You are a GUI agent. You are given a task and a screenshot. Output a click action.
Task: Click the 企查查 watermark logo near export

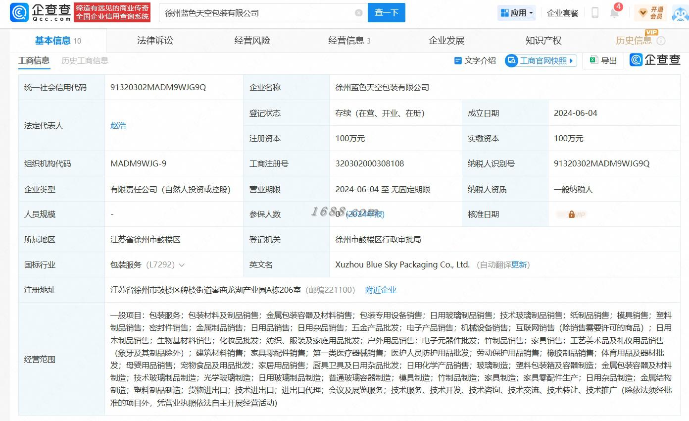click(x=655, y=60)
